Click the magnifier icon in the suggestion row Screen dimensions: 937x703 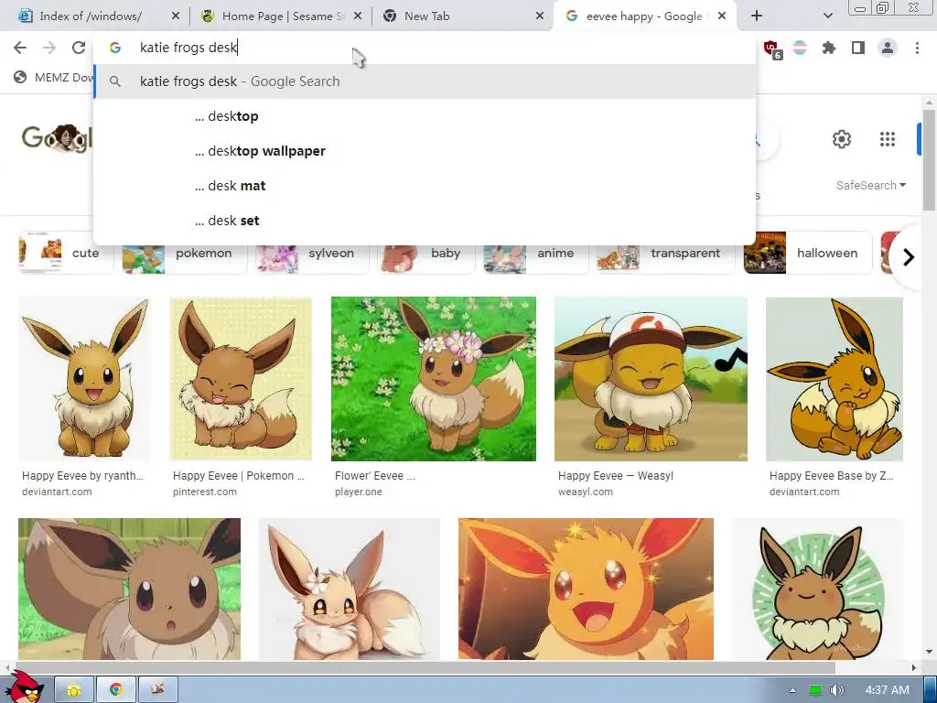pos(115,81)
